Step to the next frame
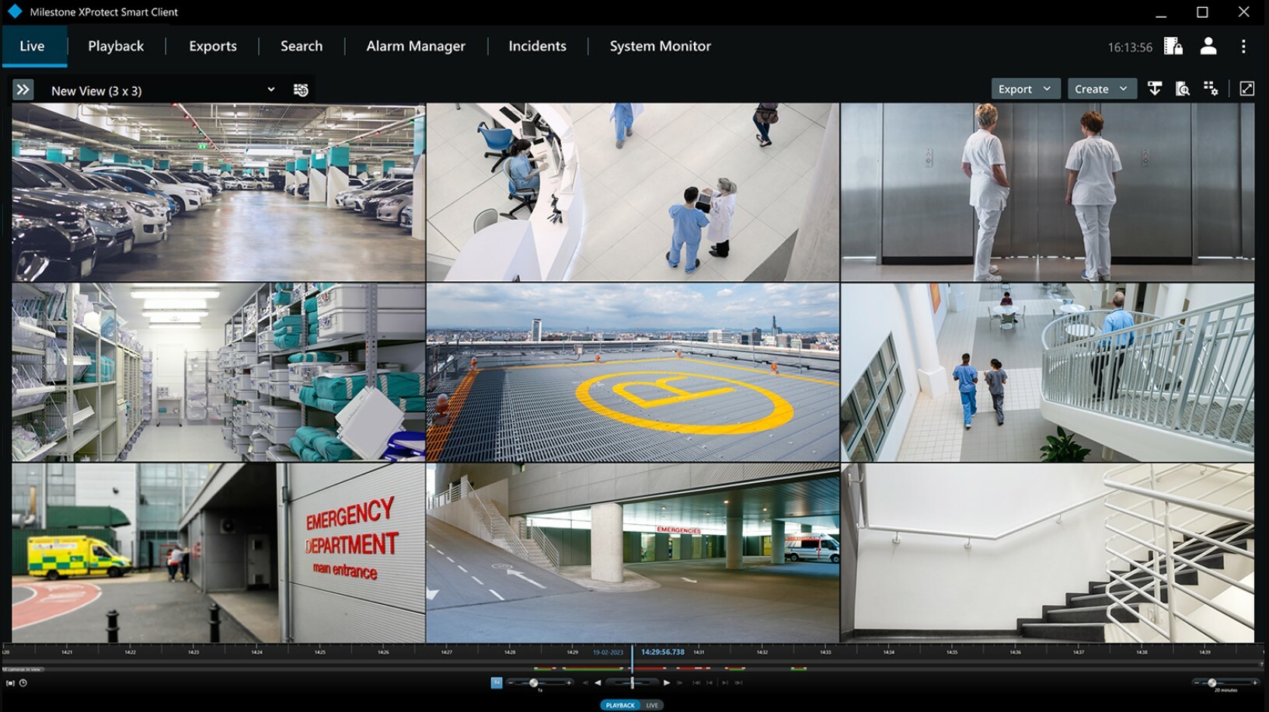The width and height of the screenshot is (1269, 712). coord(680,682)
